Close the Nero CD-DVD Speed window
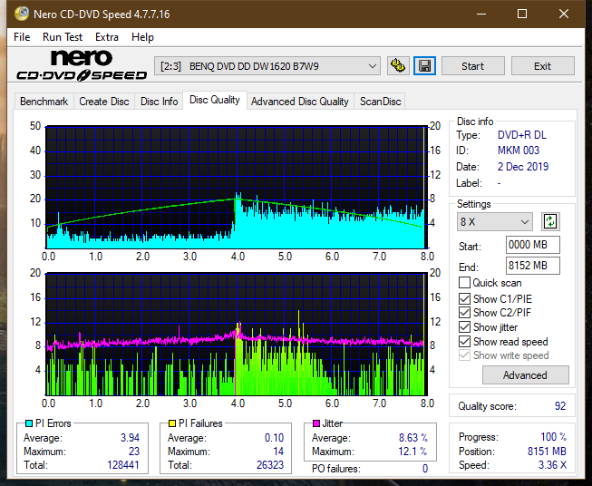Viewport: 592px width, 486px height. pyautogui.click(x=564, y=14)
